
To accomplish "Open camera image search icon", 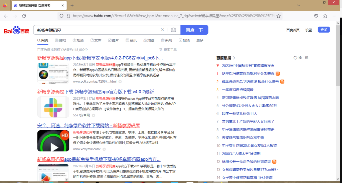I will point(173,30).
